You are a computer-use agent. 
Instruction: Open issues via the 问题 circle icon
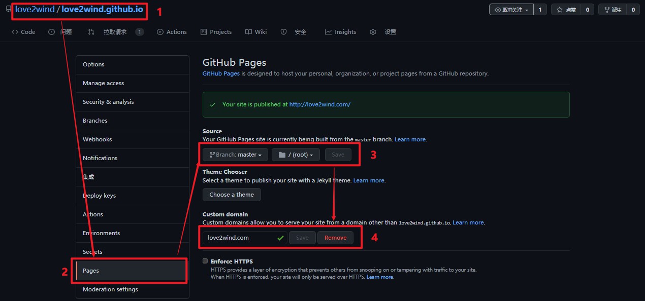point(51,32)
